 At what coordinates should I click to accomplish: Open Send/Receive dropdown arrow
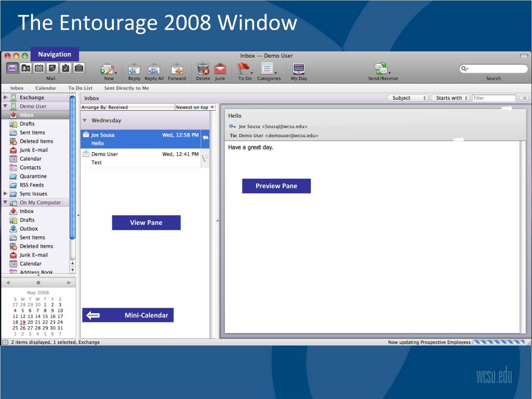click(390, 73)
